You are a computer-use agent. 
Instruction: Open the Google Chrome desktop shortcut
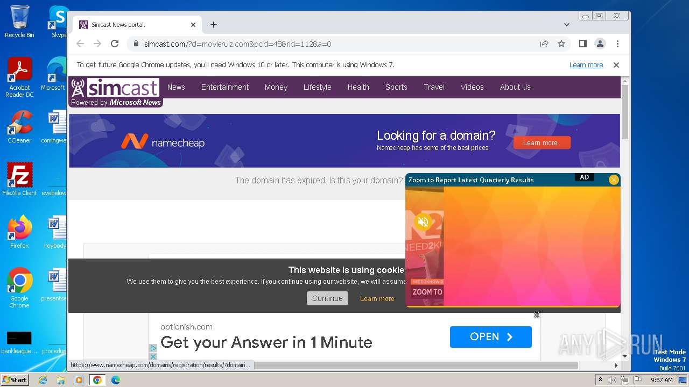tap(19, 288)
